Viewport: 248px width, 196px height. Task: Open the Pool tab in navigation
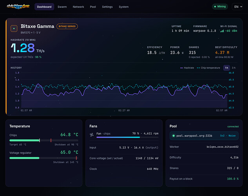pyautogui.click(x=93, y=7)
